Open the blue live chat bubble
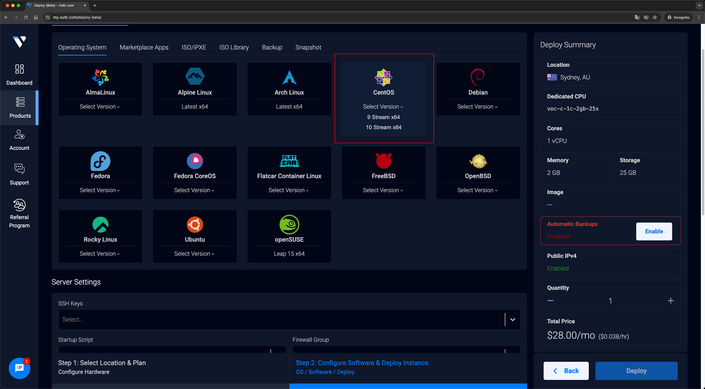Screen dimensions: 705x389 pos(19,368)
